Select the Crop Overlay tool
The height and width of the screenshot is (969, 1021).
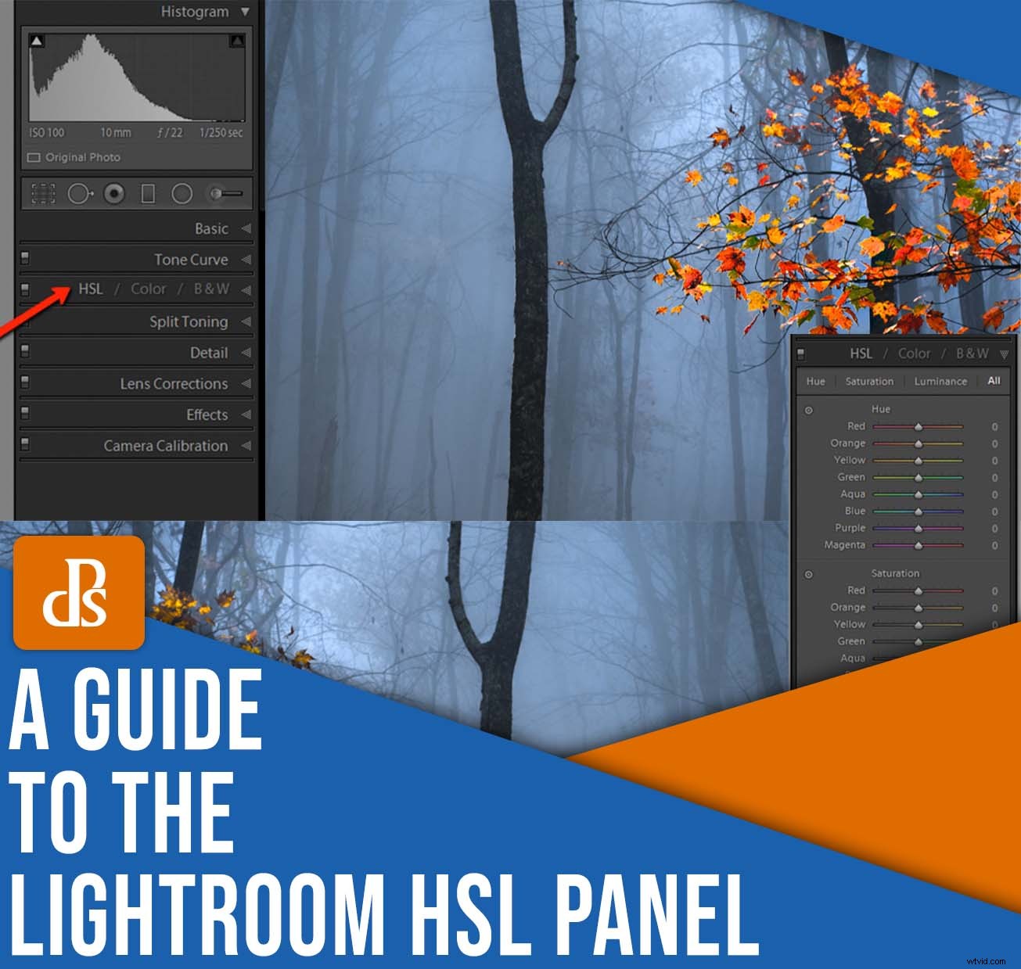coord(43,193)
